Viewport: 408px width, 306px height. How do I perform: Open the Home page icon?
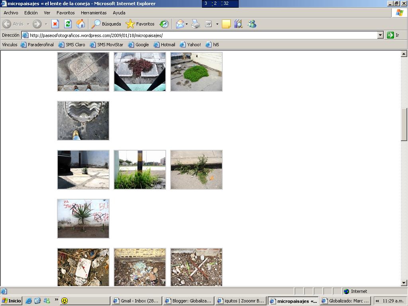80,24
